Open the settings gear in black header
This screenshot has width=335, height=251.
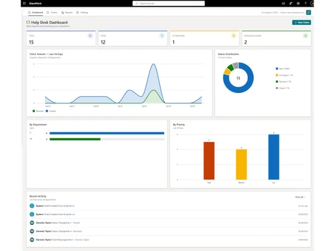[298, 3]
